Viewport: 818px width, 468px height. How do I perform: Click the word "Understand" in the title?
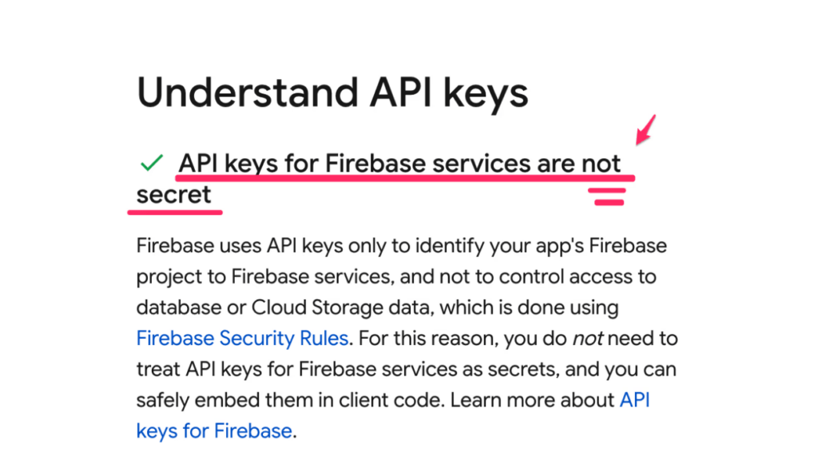tap(248, 93)
